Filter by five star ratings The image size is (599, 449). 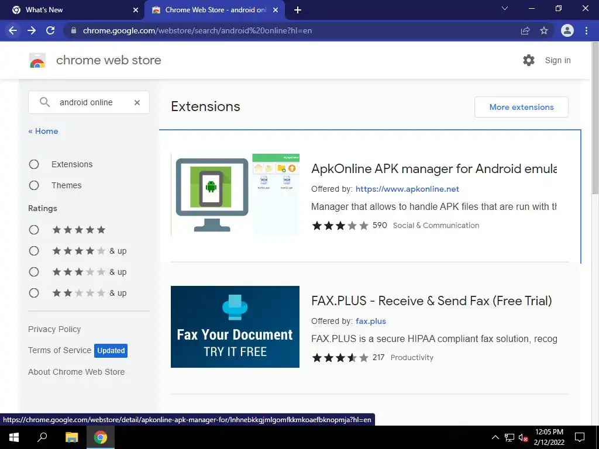click(x=34, y=230)
